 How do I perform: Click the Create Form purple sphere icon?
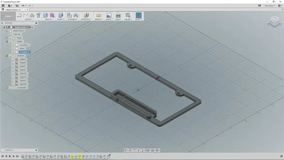(52, 15)
